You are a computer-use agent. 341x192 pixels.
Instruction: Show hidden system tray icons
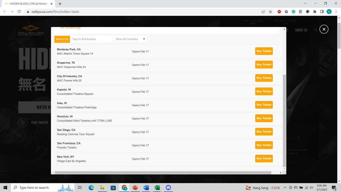coord(285,188)
